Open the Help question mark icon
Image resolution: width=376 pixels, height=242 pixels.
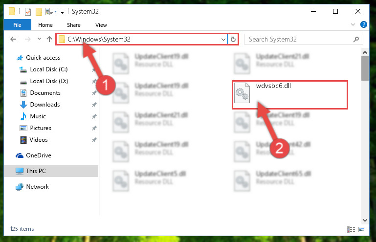click(363, 24)
